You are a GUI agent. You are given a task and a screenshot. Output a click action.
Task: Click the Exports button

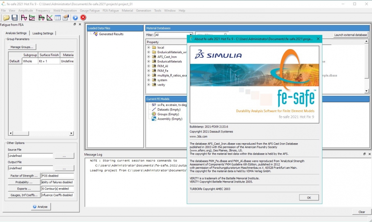(24, 189)
